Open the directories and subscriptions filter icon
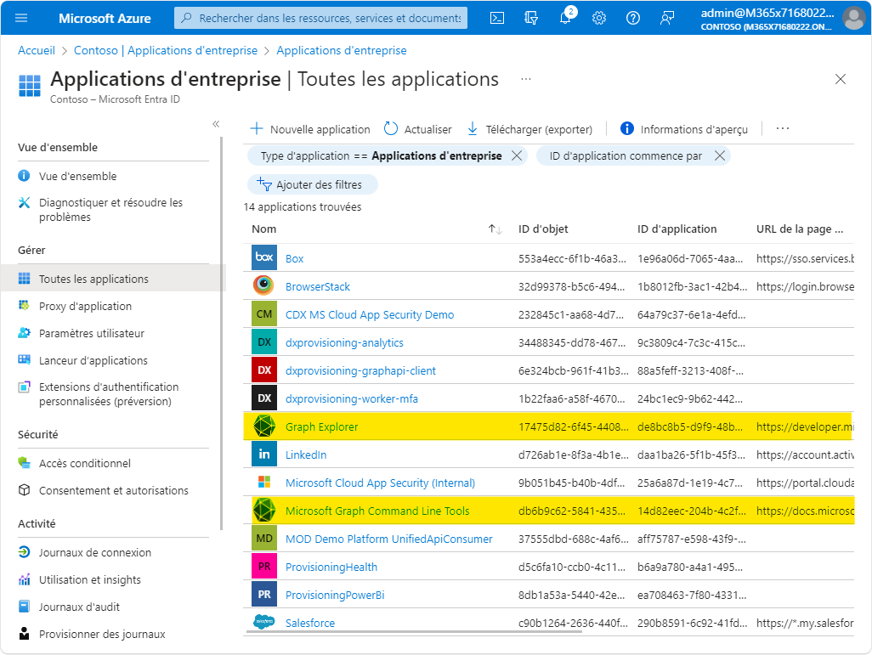This screenshot has width=872, height=655. pos(531,19)
